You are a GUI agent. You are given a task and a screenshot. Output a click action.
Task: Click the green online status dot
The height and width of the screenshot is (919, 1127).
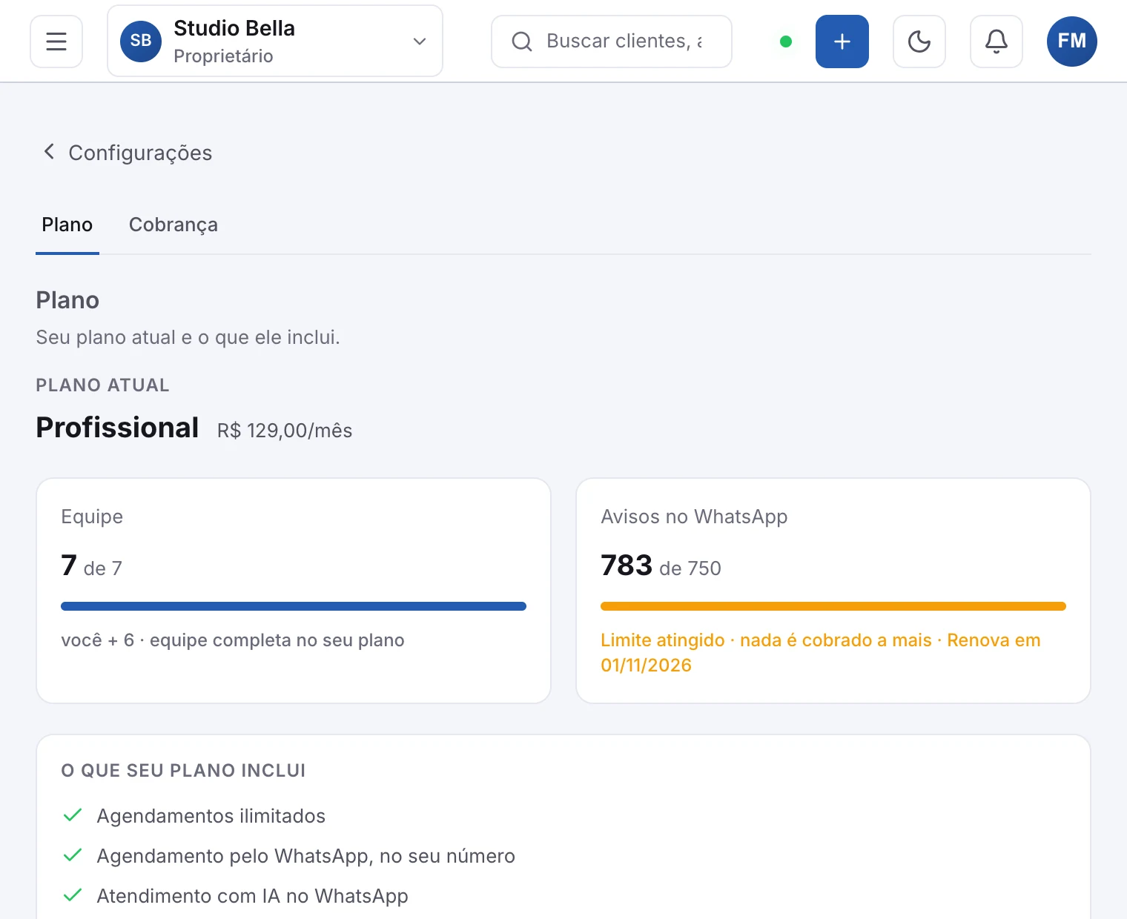click(x=786, y=42)
